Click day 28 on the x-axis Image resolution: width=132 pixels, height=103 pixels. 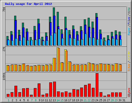(x=112, y=100)
